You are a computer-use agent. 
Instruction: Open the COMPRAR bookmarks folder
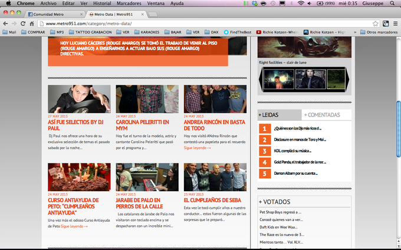pos(33,32)
